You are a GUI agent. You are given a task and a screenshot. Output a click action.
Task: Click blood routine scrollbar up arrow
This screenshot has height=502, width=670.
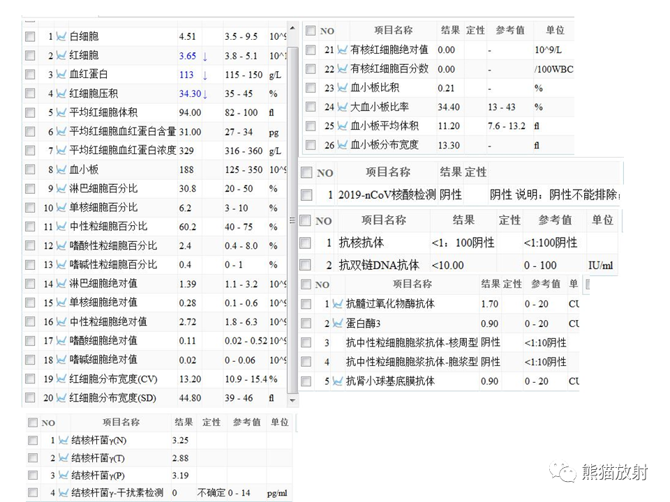[292, 28]
